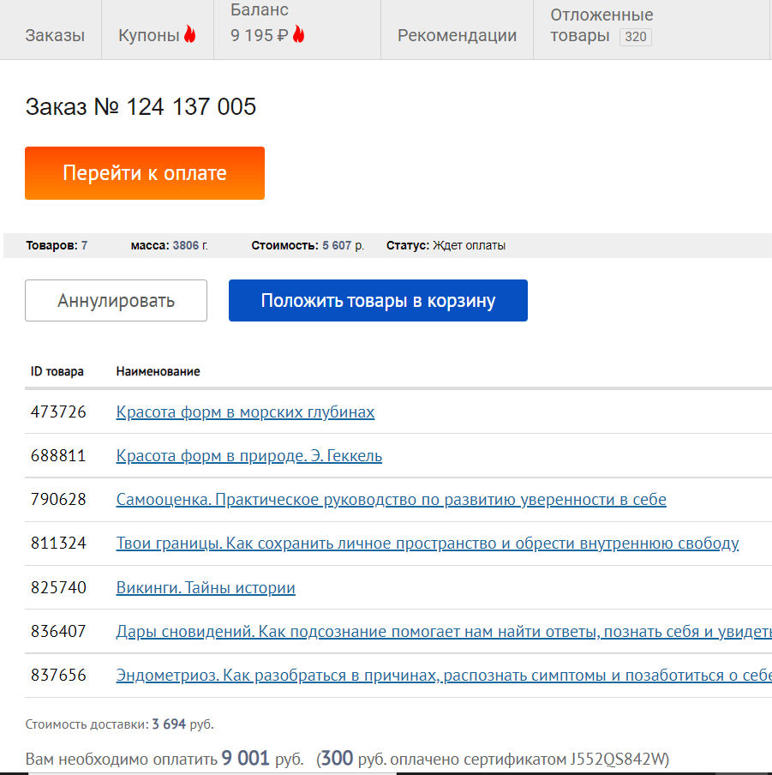Open the Самооценка. Практическое руководство link

[392, 499]
